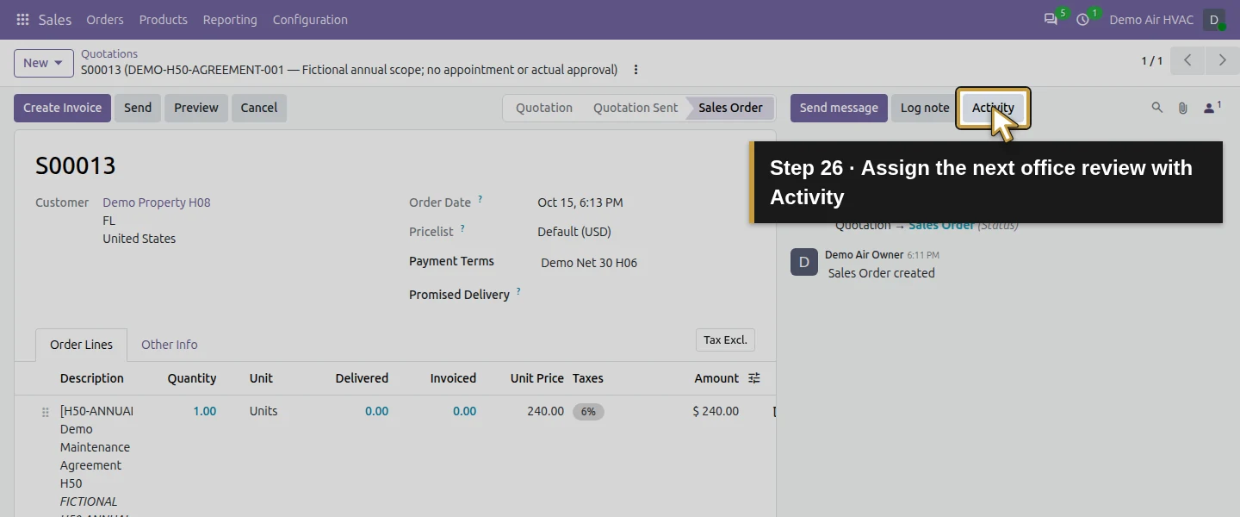Switch to the Other Info tab
Screen dimensions: 1240x517
(x=170, y=345)
